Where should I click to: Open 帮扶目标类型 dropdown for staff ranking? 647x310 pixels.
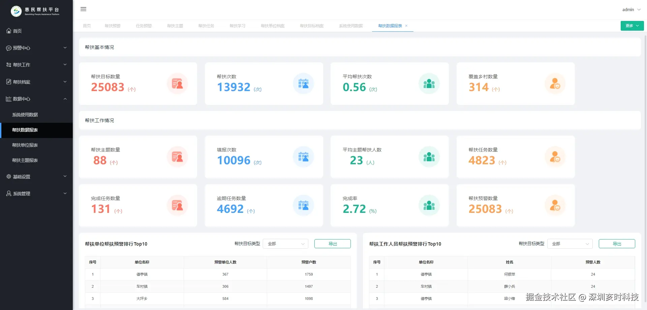click(570, 244)
